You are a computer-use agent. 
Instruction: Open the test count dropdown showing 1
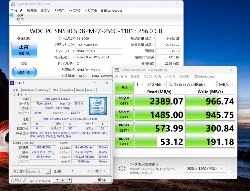(x=140, y=84)
